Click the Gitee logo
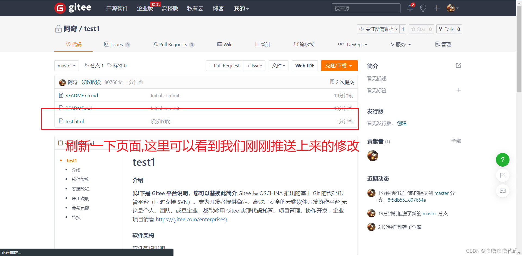The height and width of the screenshot is (256, 522). [x=73, y=8]
